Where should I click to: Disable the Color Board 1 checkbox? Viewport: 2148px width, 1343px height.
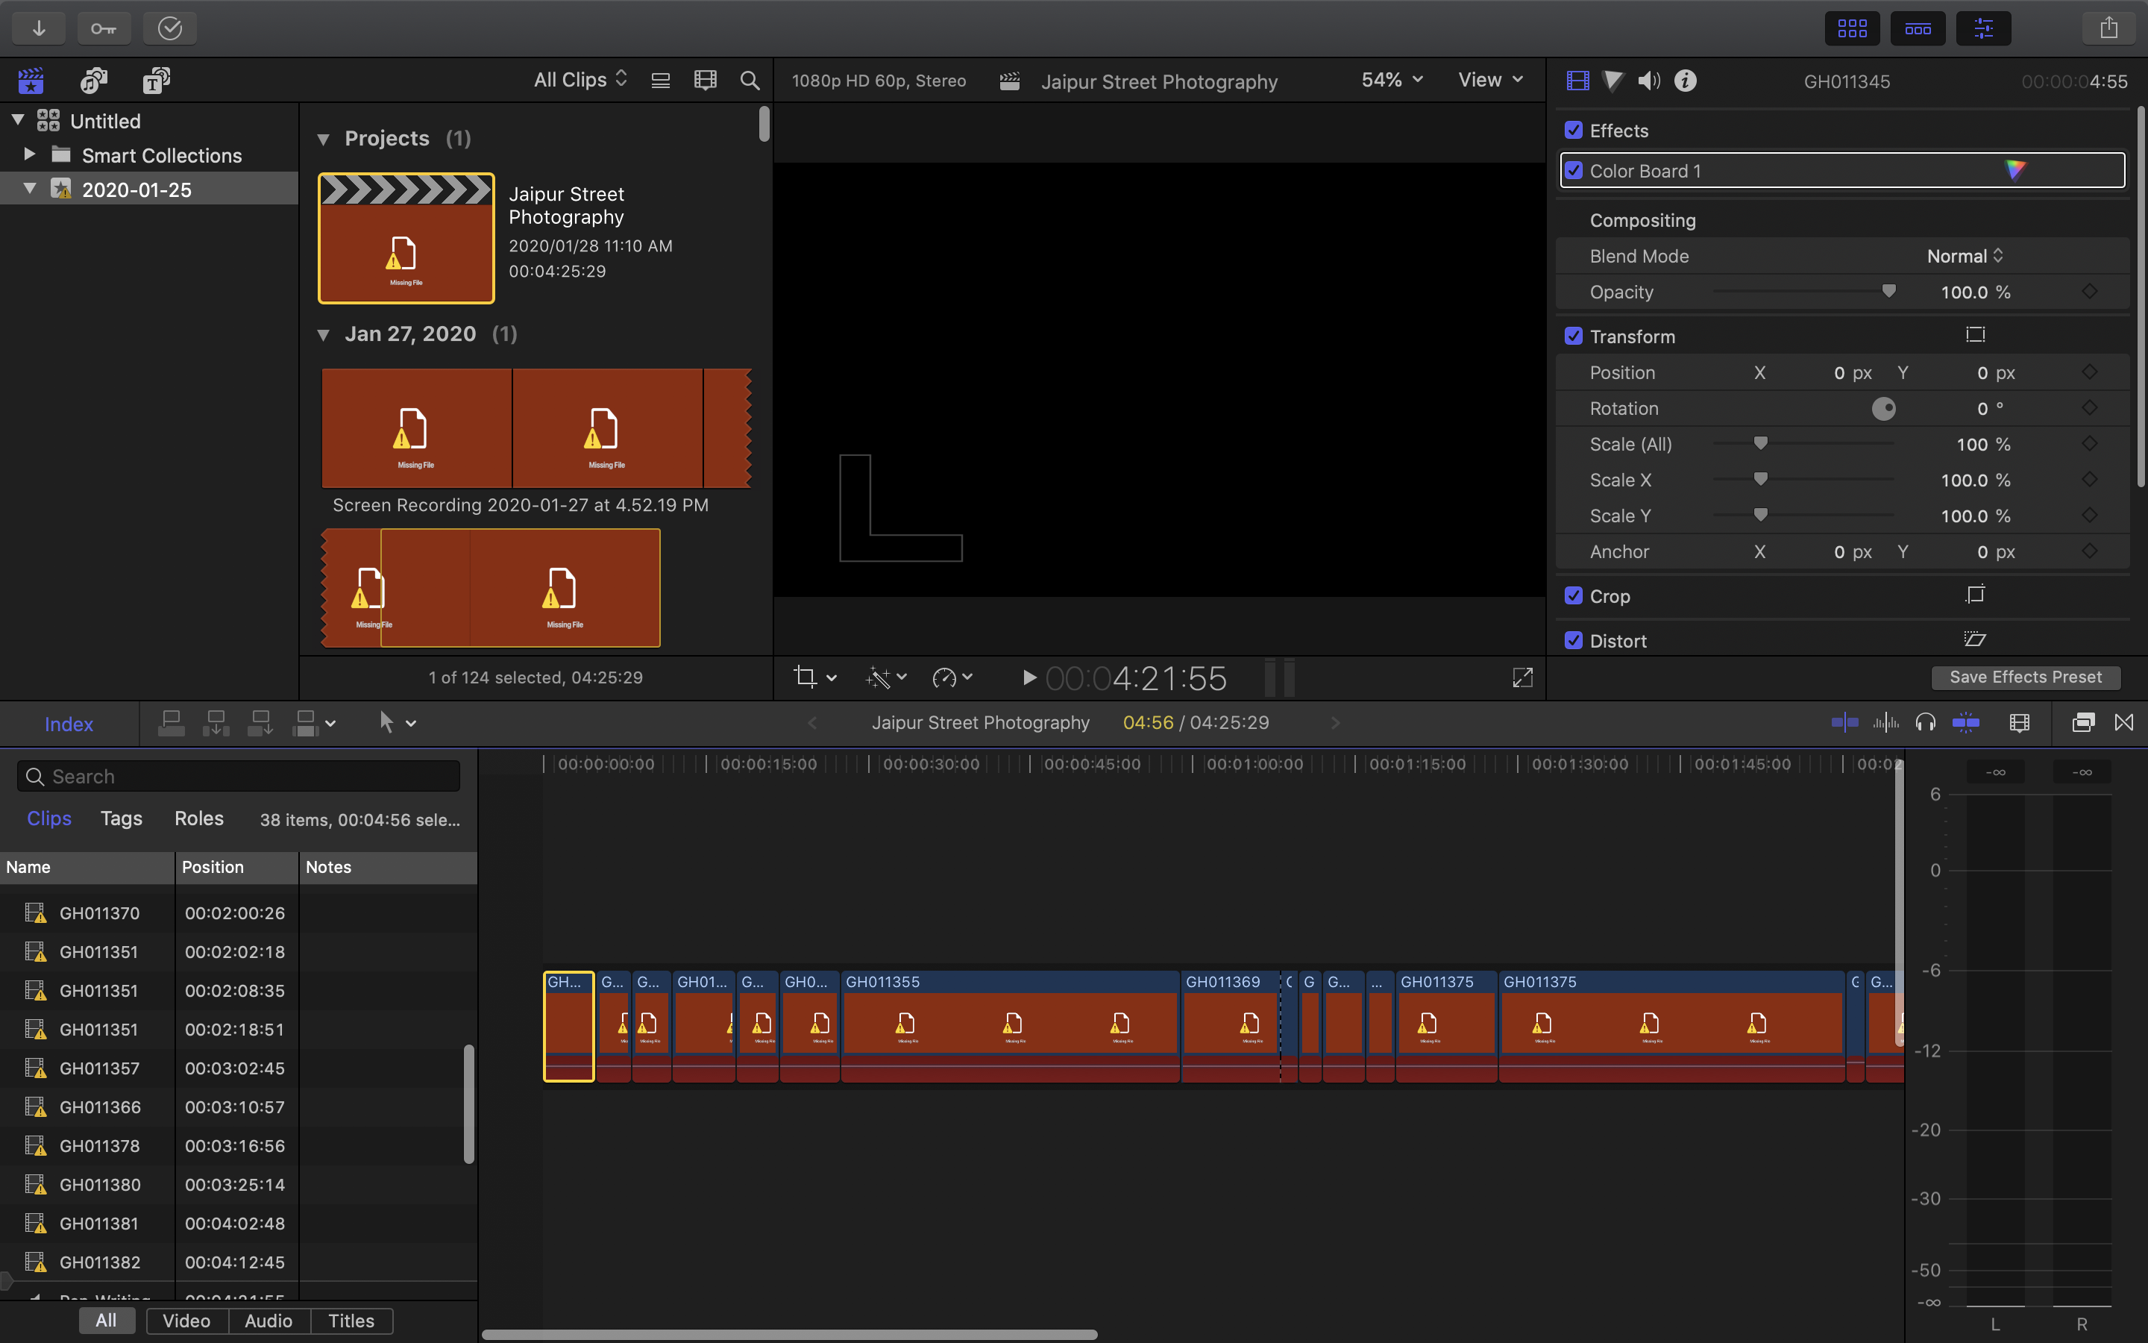pos(1574,171)
